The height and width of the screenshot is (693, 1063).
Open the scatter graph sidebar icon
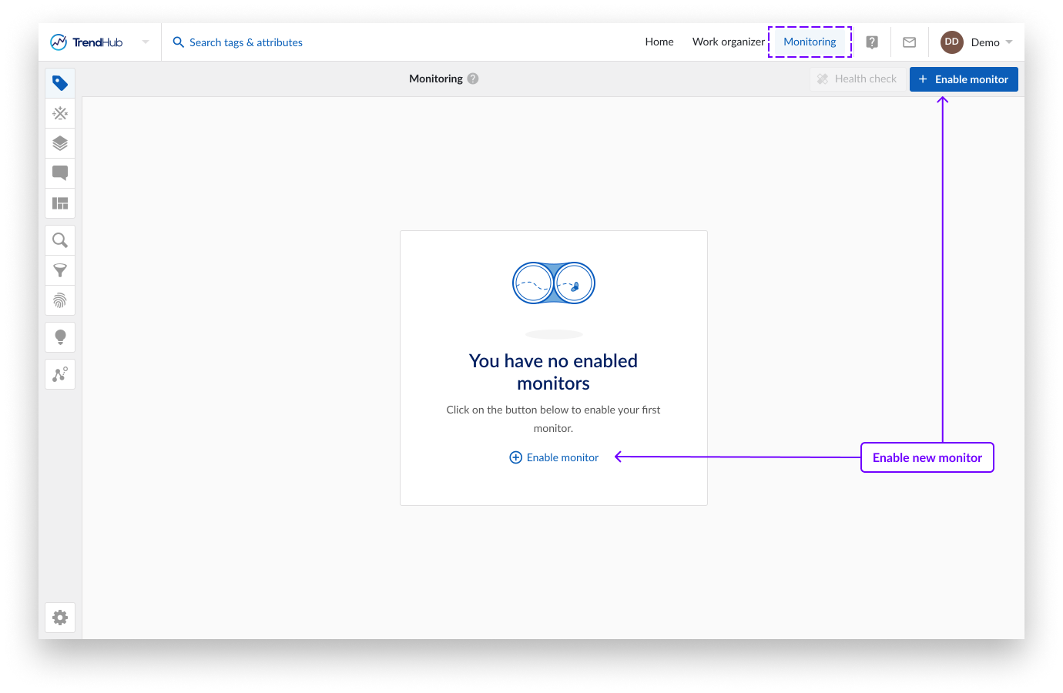point(60,374)
